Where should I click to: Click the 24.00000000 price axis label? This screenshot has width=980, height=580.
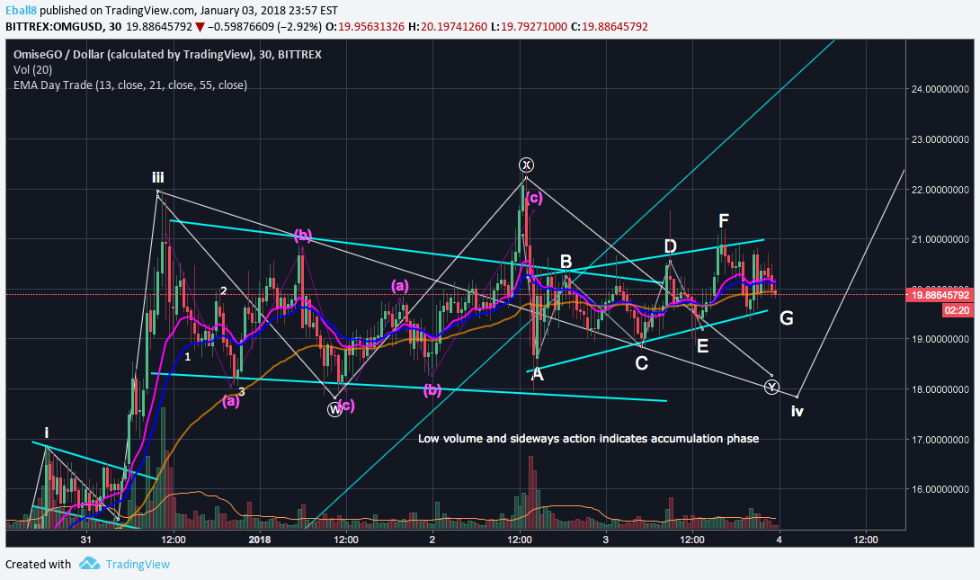[940, 89]
